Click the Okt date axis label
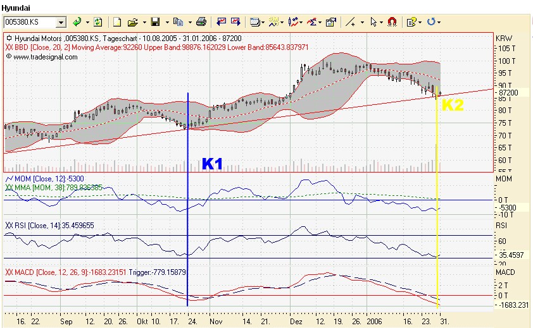533x328 pixels. pos(142,321)
